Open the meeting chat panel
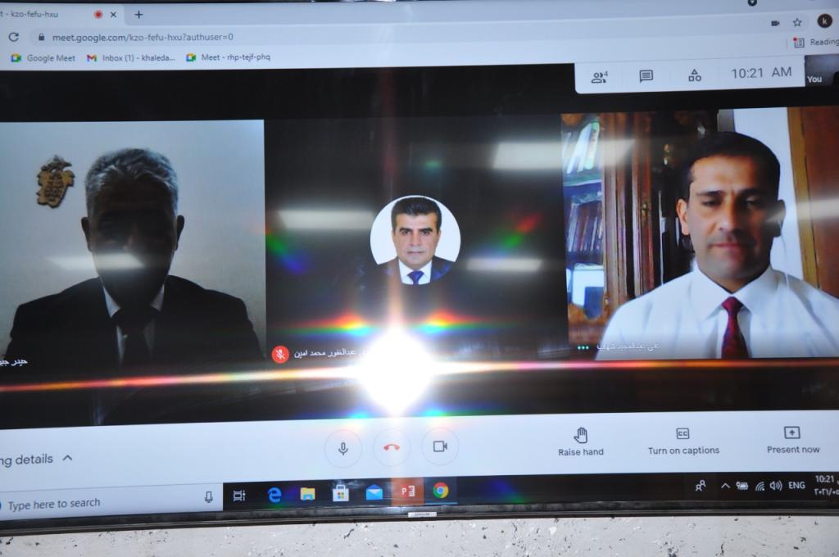The height and width of the screenshot is (557, 839). [646, 76]
